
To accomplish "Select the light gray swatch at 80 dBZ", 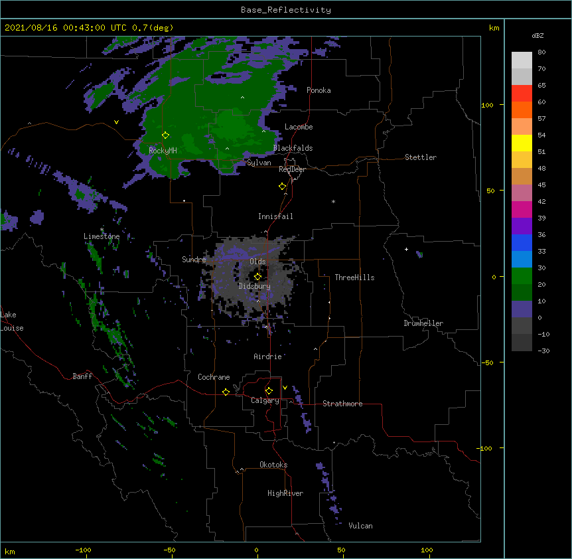I will (x=522, y=60).
